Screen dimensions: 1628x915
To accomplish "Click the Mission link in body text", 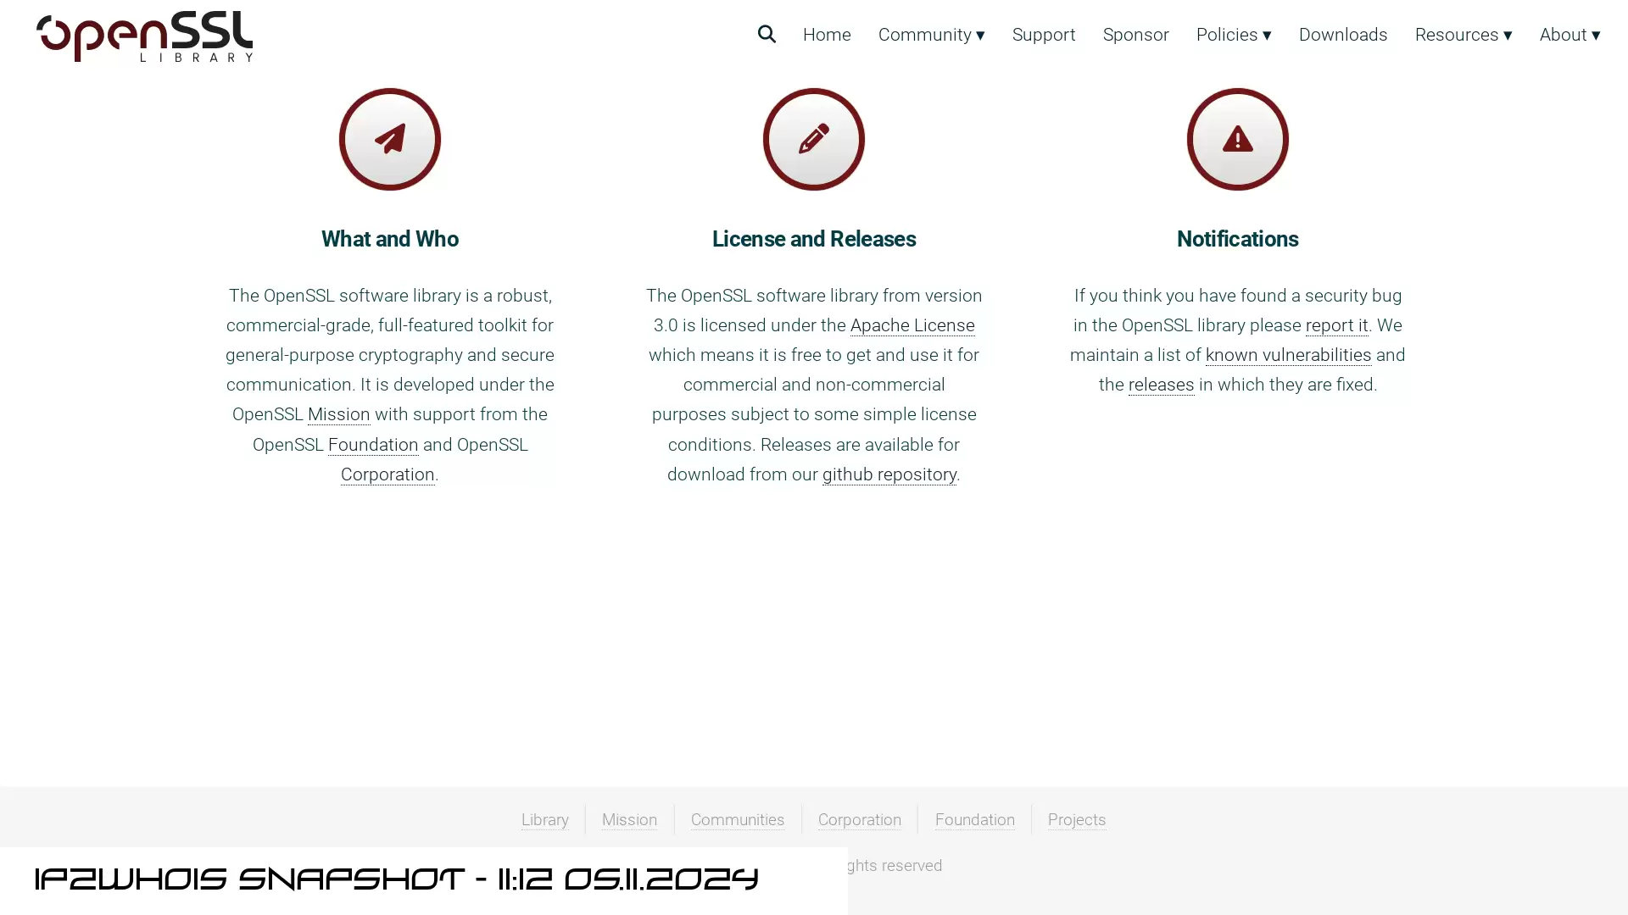I will coord(339,413).
